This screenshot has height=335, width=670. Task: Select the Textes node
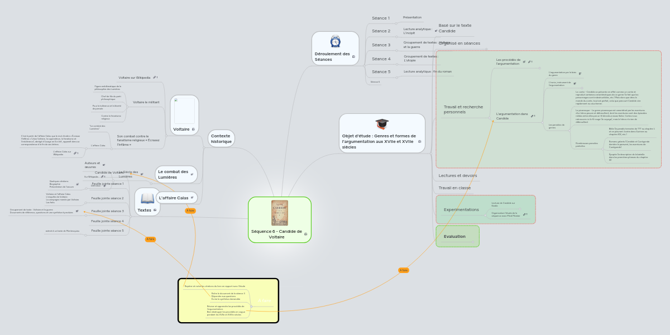(x=147, y=202)
